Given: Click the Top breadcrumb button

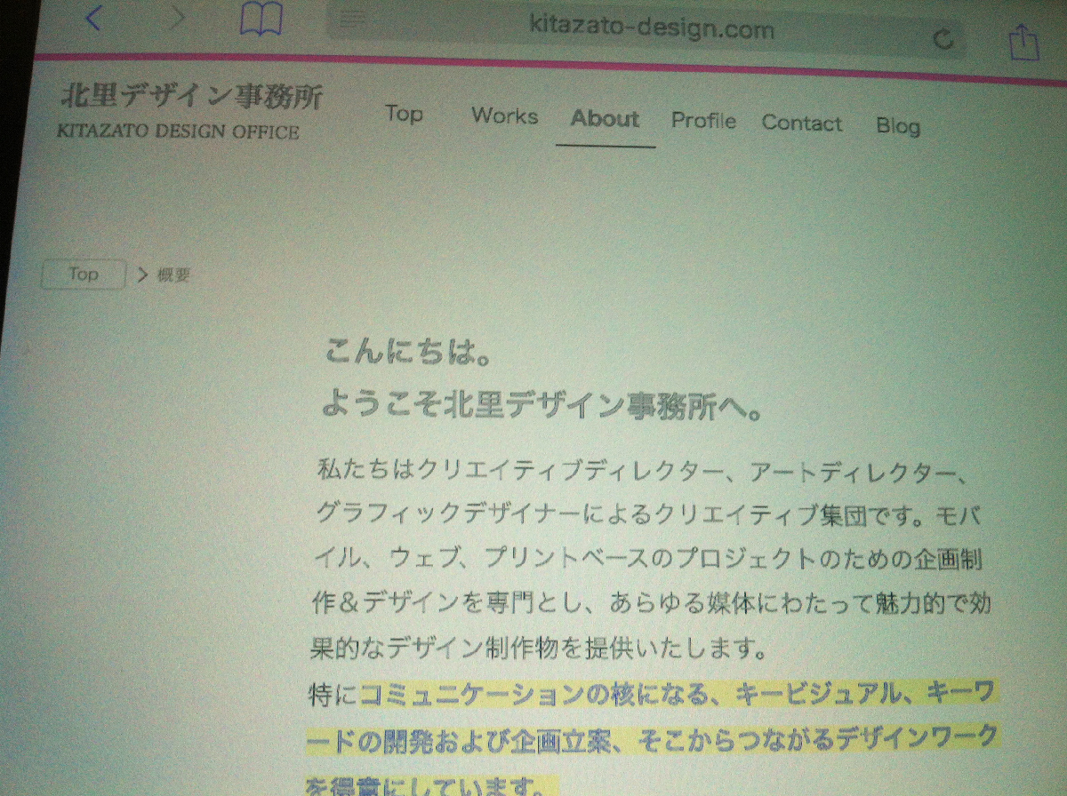Looking at the screenshot, I should pyautogui.click(x=84, y=275).
